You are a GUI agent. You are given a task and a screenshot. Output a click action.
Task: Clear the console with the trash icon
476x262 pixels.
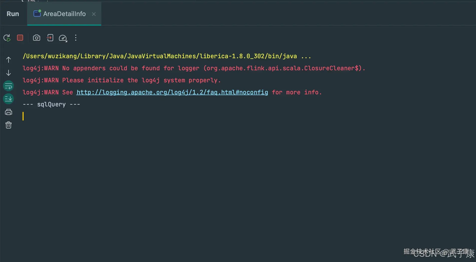8,125
